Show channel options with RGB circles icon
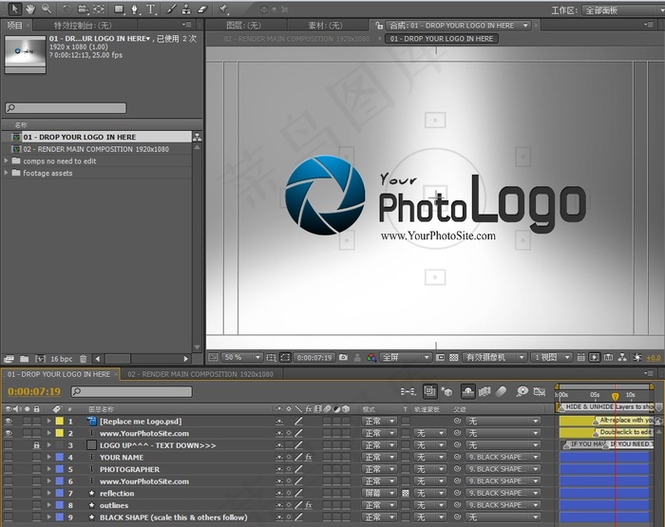 pos(371,357)
